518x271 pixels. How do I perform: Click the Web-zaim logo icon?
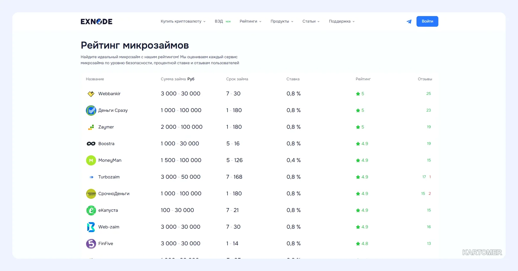point(91,227)
